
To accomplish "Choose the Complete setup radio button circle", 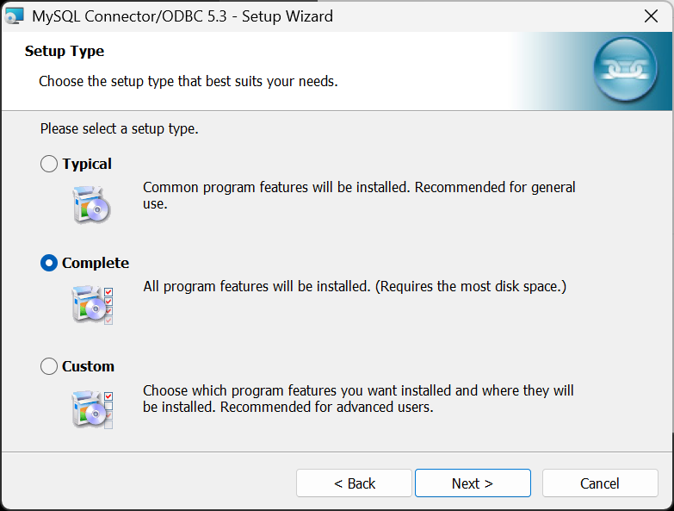I will click(x=49, y=263).
